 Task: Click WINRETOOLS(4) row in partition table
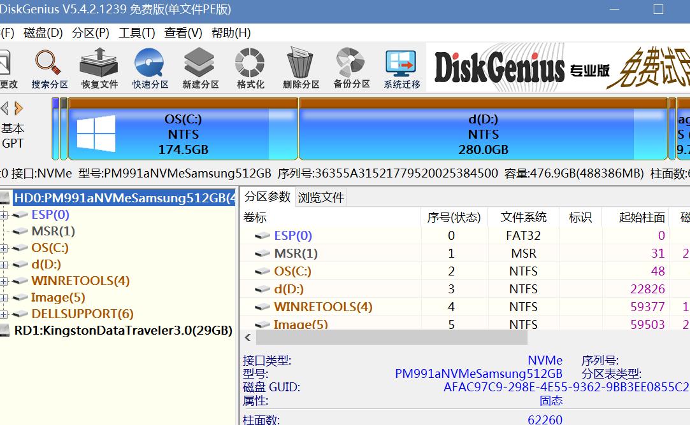pyautogui.click(x=464, y=307)
